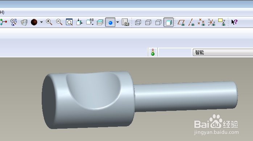Click the empty status field beside the traffic light

point(175,52)
